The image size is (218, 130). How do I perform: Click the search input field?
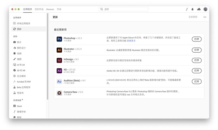click(x=123, y=9)
